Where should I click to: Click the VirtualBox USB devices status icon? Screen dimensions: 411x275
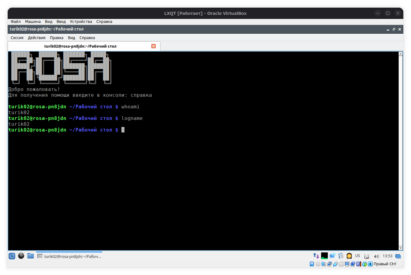335,264
